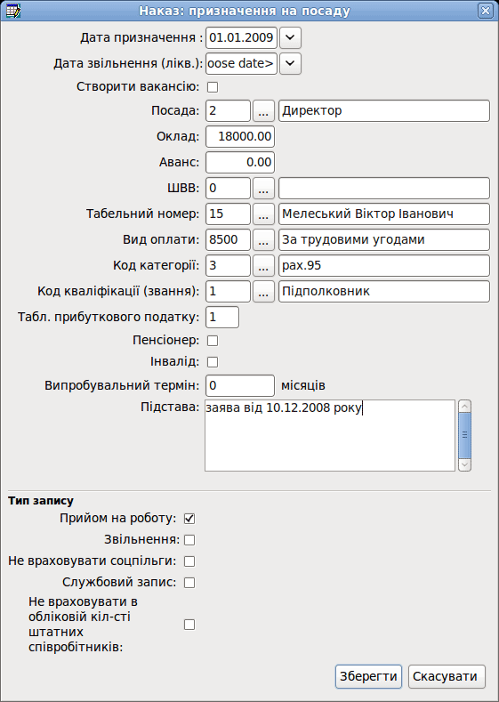Viewport: 499px width, 702px height.
Task: Open the lookup browser for Табельний номер
Action: click(263, 214)
